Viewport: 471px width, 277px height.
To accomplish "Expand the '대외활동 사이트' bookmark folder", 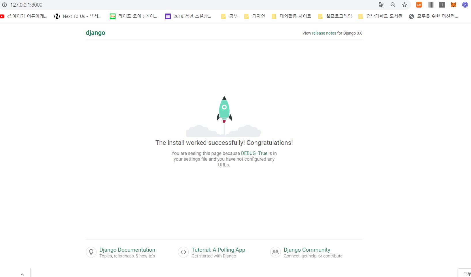I will pos(292,16).
